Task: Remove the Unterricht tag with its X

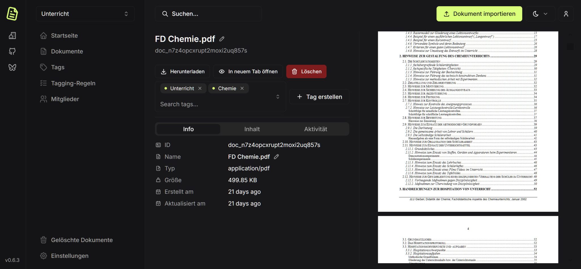Action: (200, 88)
